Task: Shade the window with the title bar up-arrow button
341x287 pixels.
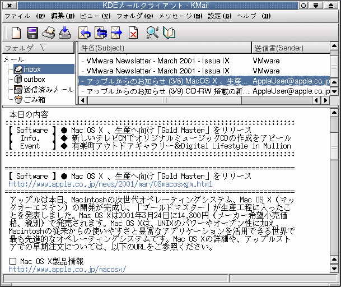Action: (x=330, y=6)
